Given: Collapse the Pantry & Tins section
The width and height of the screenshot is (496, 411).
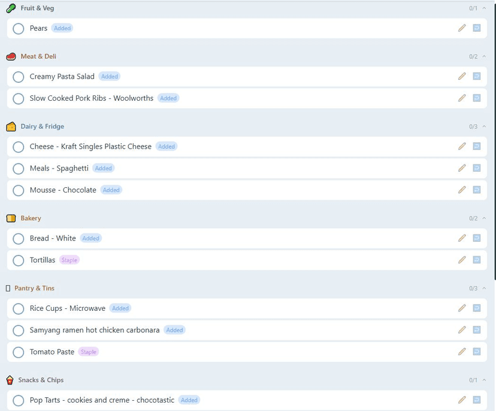Looking at the screenshot, I should (484, 289).
